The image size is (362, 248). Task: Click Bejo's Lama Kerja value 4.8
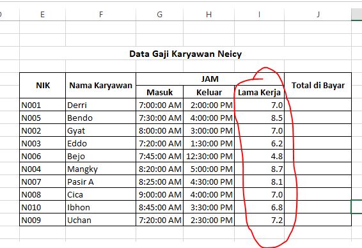point(259,156)
